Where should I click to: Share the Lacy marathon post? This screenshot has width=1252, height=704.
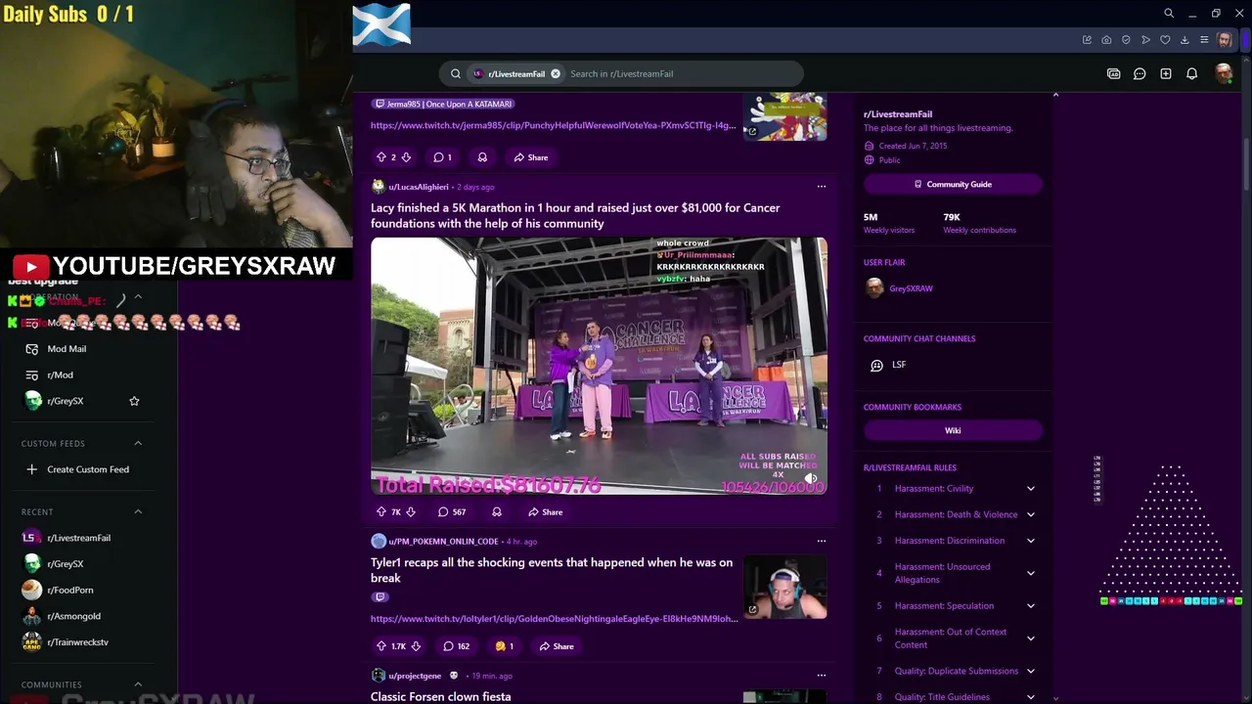546,512
